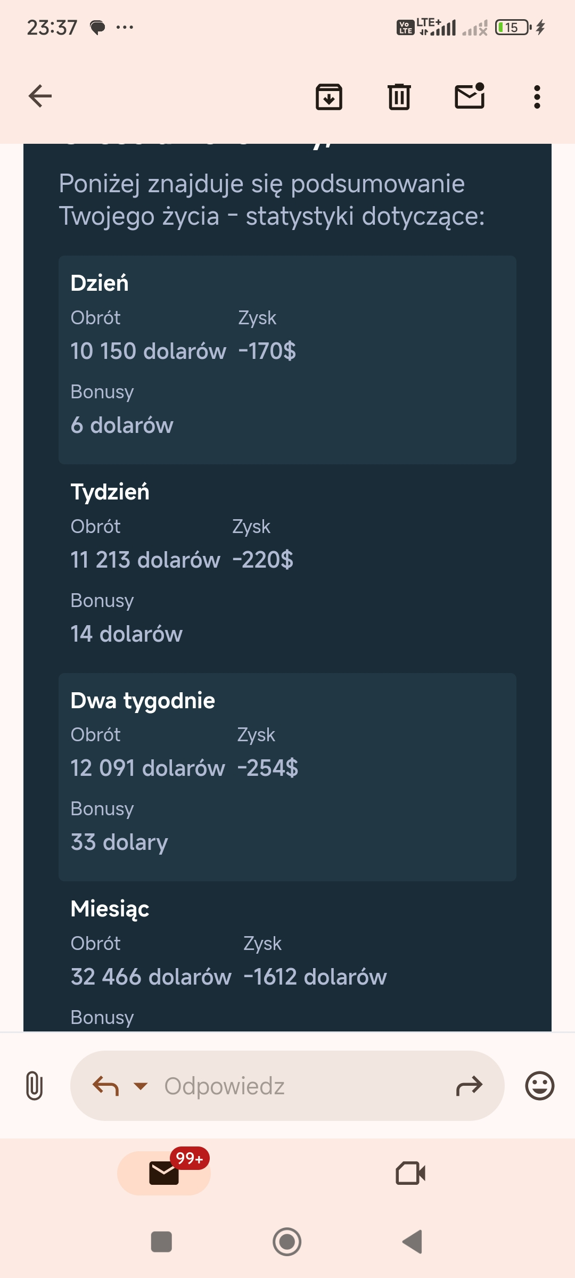Forward the email with forward arrow
The width and height of the screenshot is (575, 1278).
[469, 1085]
